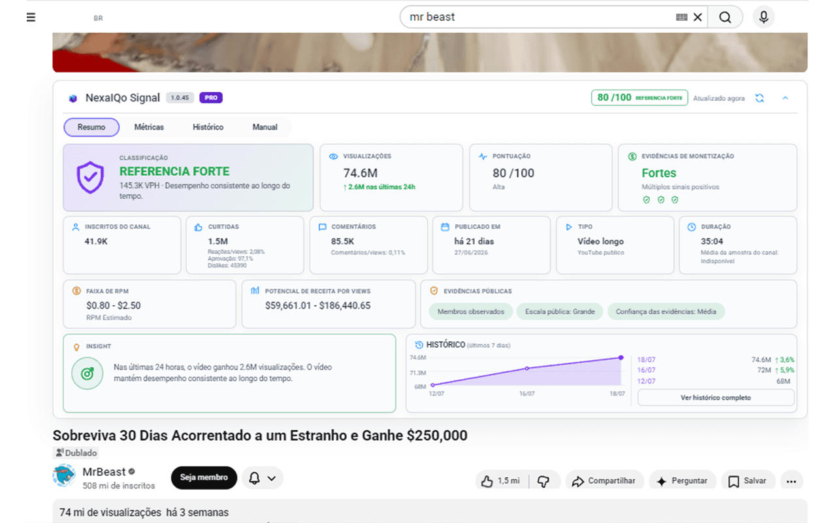
Task: Click the Membros observados chip
Action: [x=471, y=312]
